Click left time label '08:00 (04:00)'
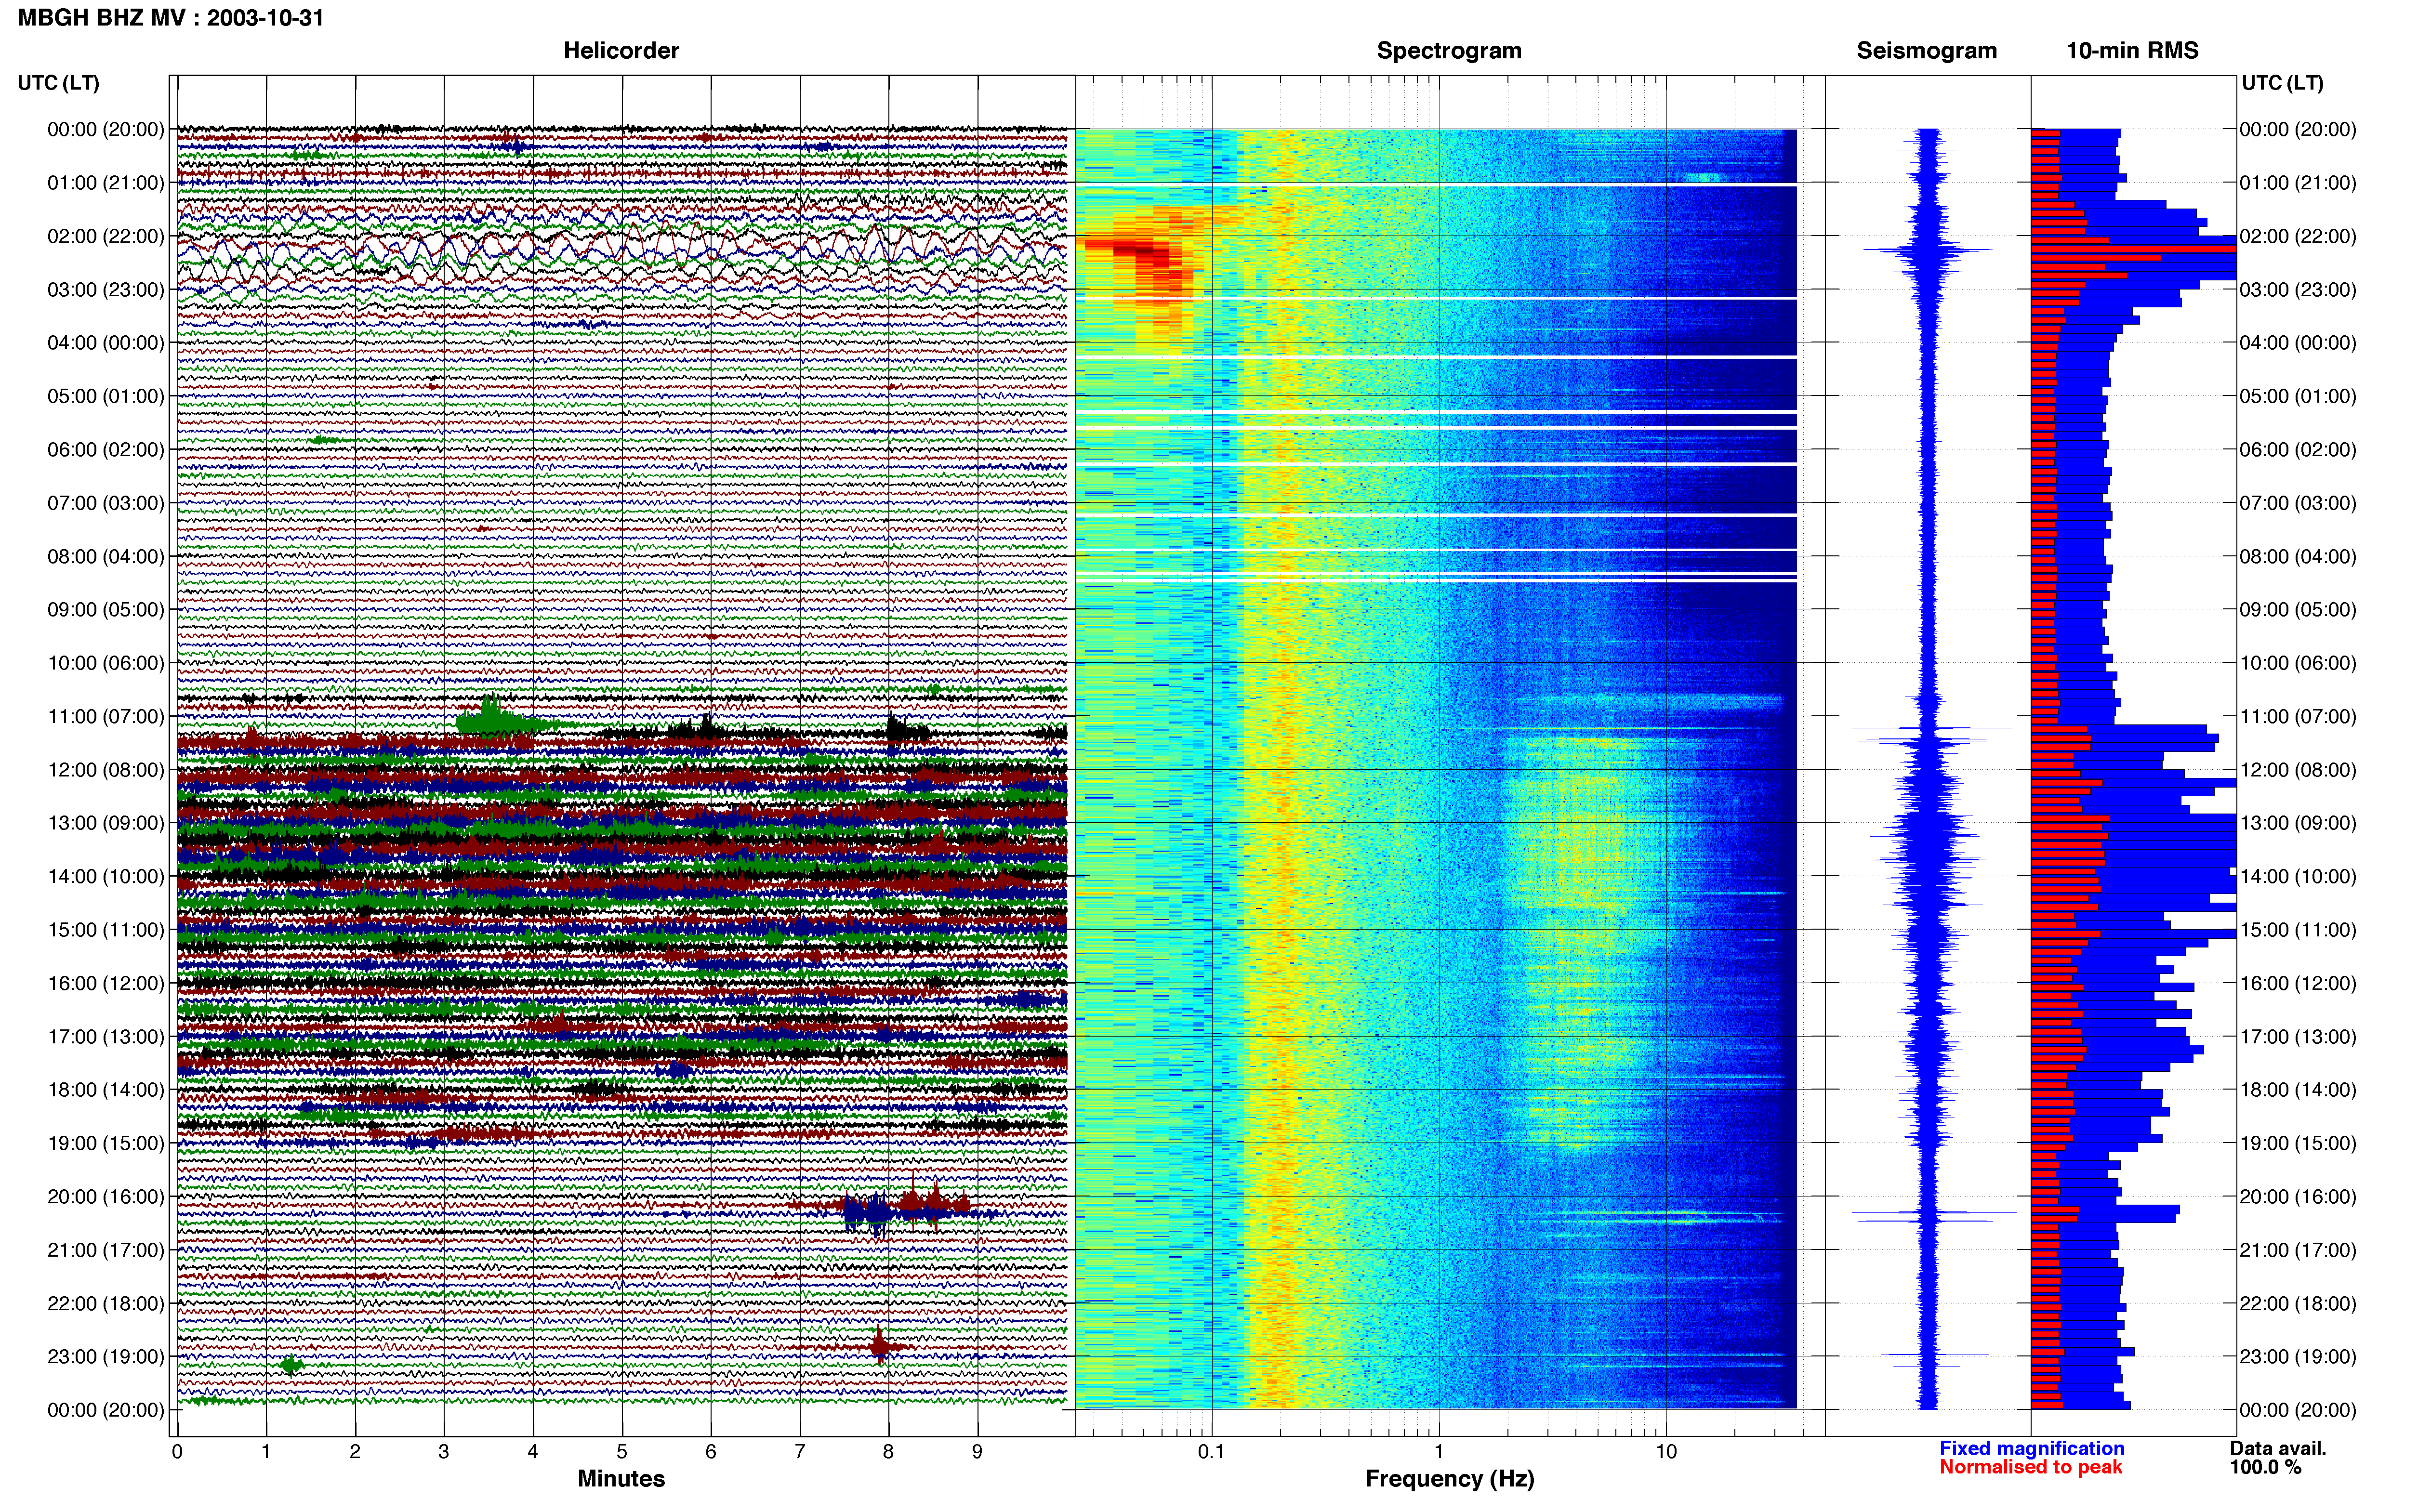The image size is (2418, 1512). point(106,556)
